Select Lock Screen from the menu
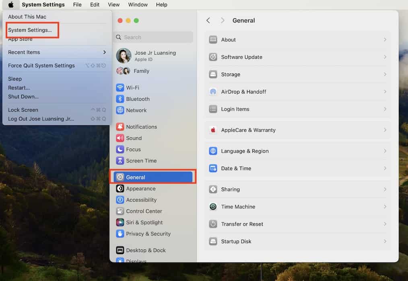408x281 pixels. tap(23, 110)
